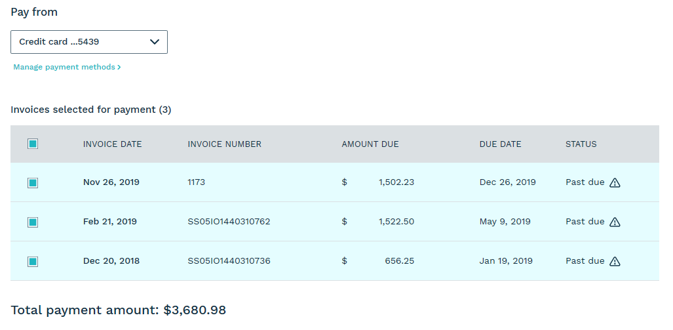Viewport: 673px width, 330px height.
Task: Deselect the Dec 20, 2018 invoice checkbox
Action: pos(33,262)
